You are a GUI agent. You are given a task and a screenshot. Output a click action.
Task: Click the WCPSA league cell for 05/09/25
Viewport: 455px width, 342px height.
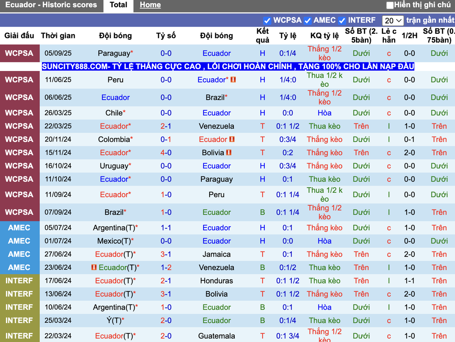point(19,53)
